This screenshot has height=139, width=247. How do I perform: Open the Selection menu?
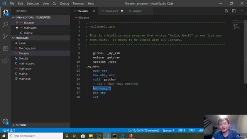[32, 3]
